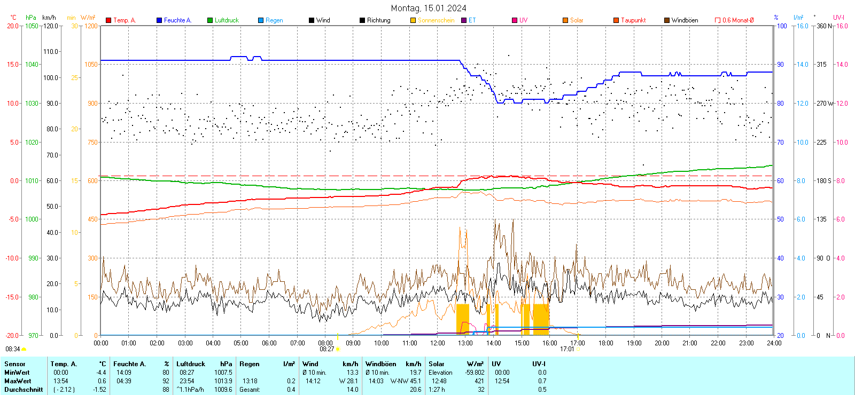Click the blue Feuchte A. legend square
Image resolution: width=855 pixels, height=395 pixels.
(x=159, y=20)
